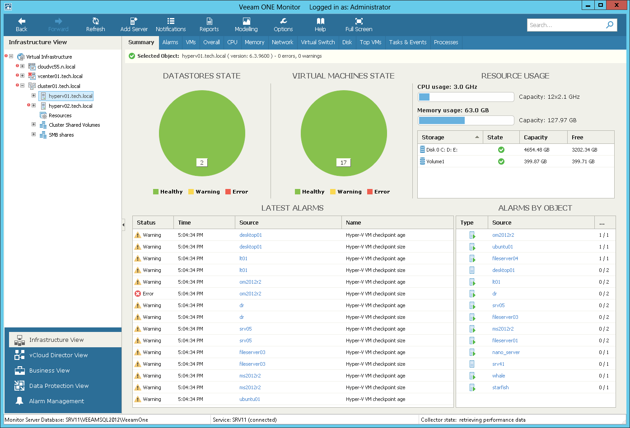Click the Memory usage progress bar

466,120
